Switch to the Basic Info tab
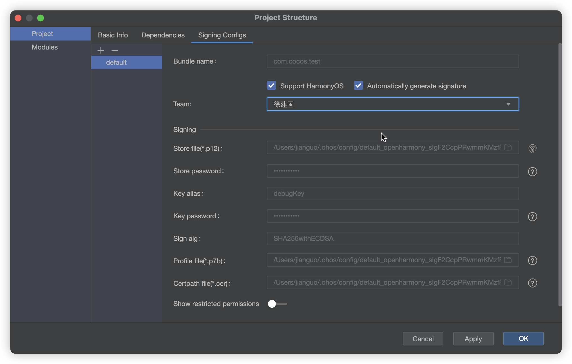 tap(113, 35)
